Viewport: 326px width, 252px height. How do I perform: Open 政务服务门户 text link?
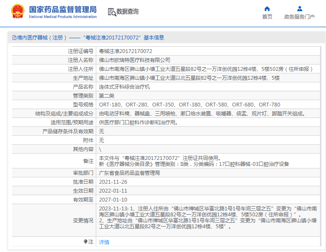click(299, 17)
